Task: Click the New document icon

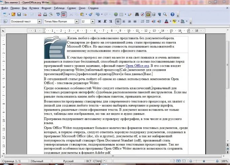Action: click(5, 15)
